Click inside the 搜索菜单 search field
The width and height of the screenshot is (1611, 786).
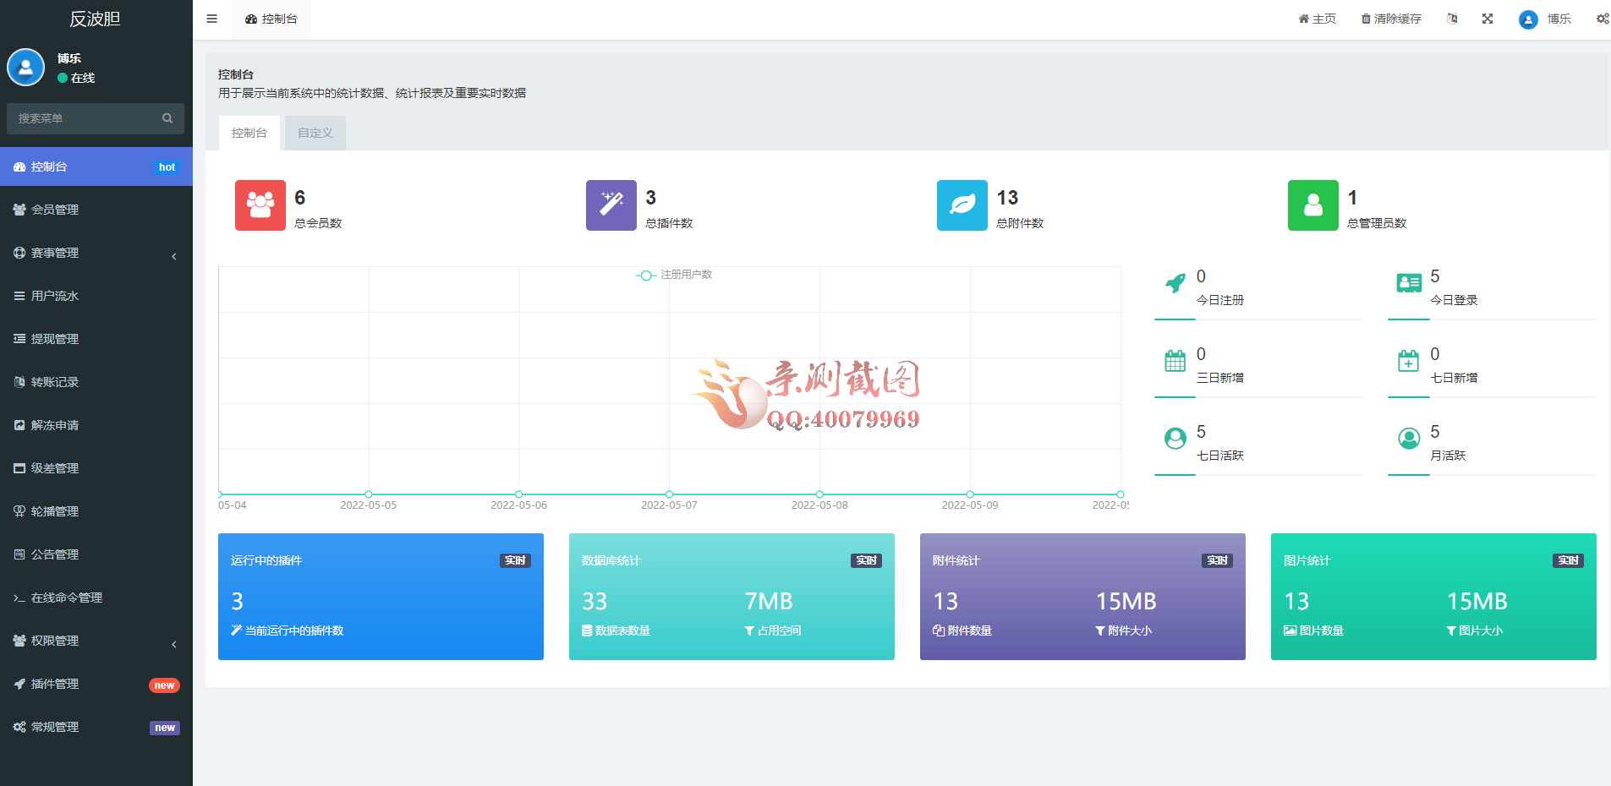(85, 118)
